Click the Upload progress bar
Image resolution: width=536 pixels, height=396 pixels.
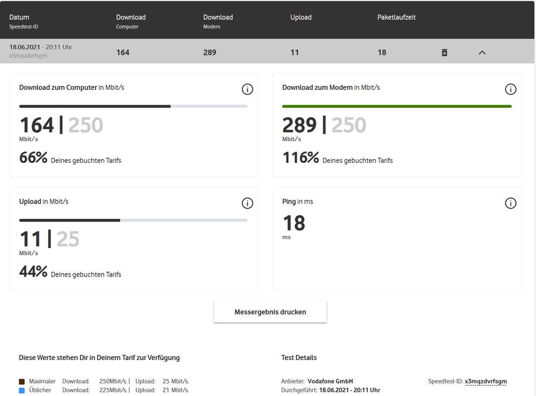coord(133,220)
